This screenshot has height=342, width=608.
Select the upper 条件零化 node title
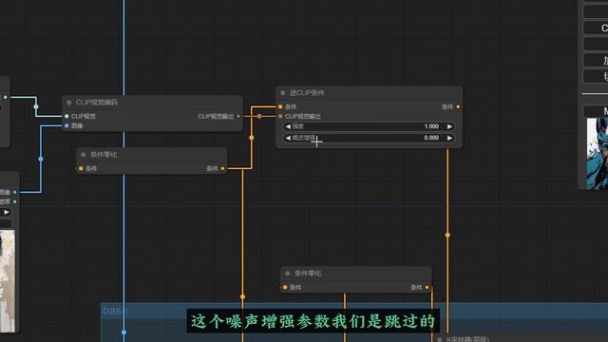click(104, 155)
